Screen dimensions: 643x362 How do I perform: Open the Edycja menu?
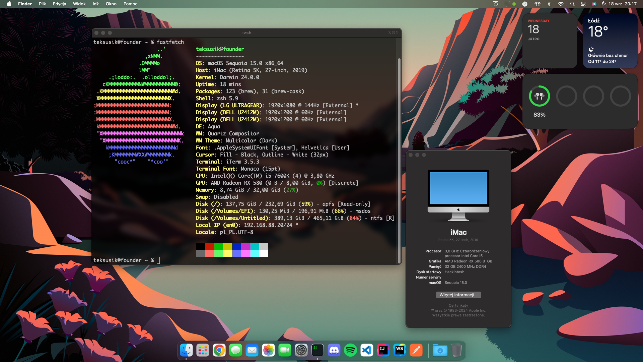click(x=59, y=4)
